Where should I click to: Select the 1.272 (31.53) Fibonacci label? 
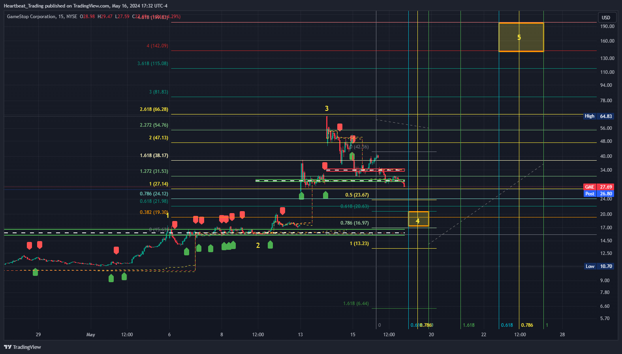[154, 171]
